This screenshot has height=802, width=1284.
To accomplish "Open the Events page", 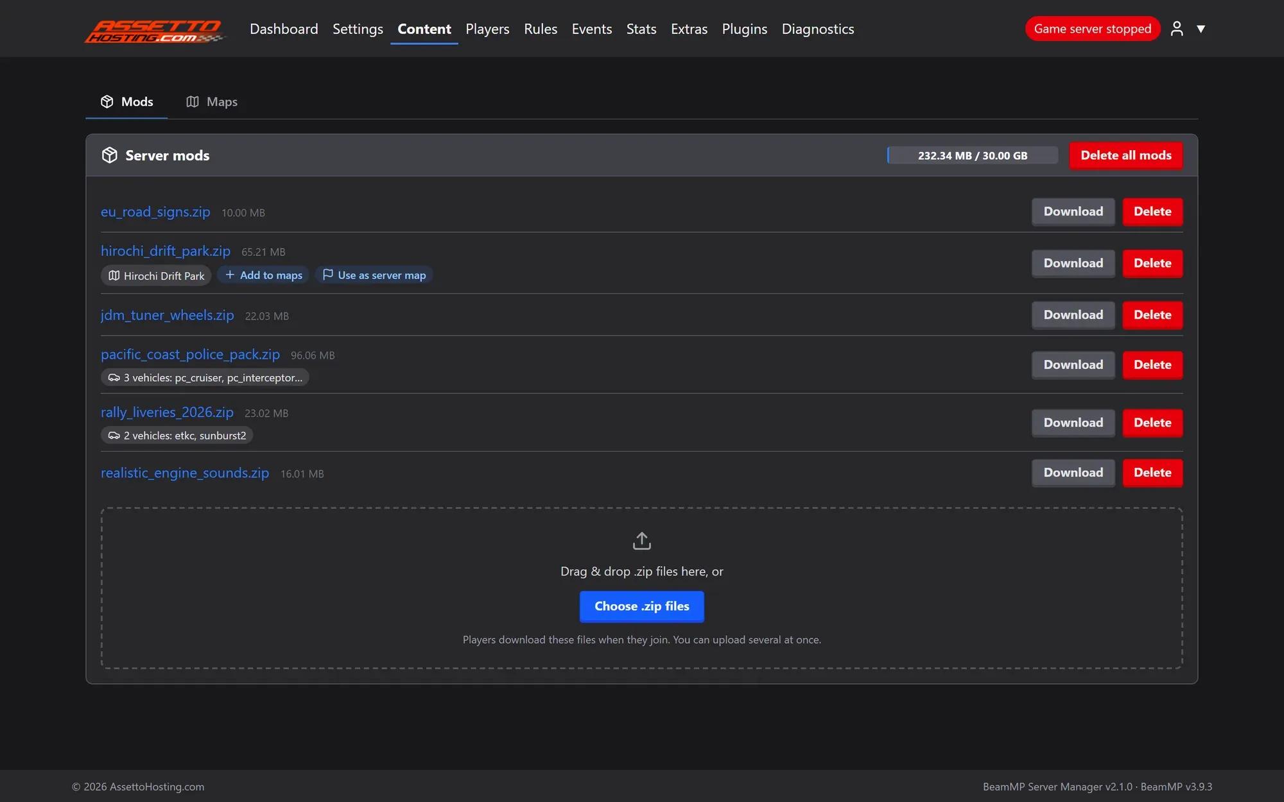I will [592, 29].
